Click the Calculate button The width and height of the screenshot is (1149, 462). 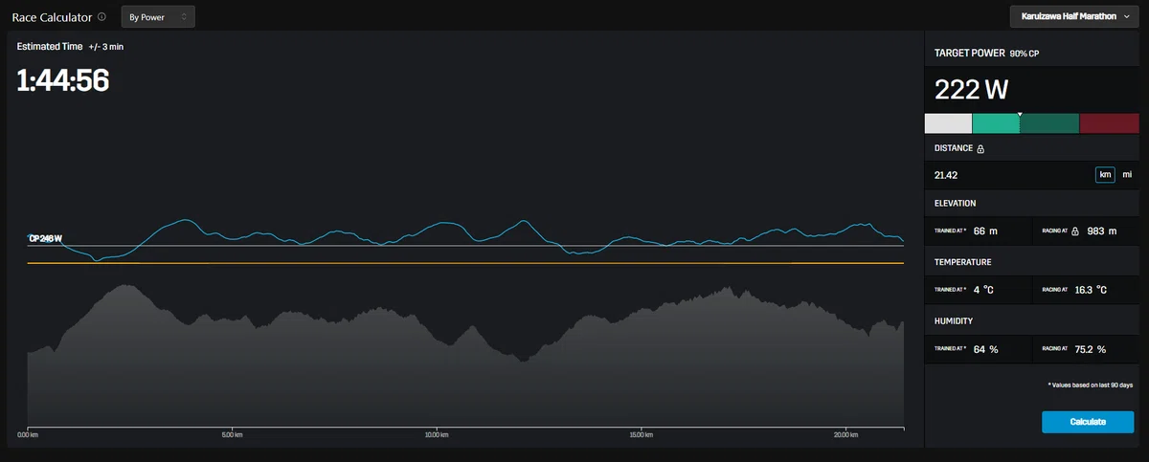(1088, 422)
